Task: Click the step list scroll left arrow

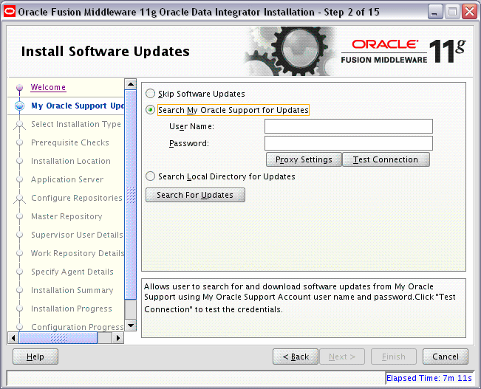Action: [x=13, y=338]
